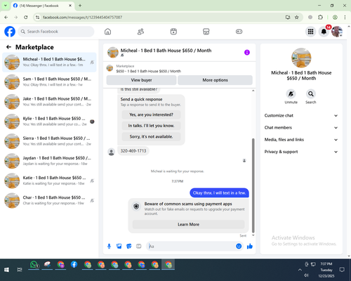Open Facebook app from the taskbar
The width and height of the screenshot is (351, 281).
point(74,265)
